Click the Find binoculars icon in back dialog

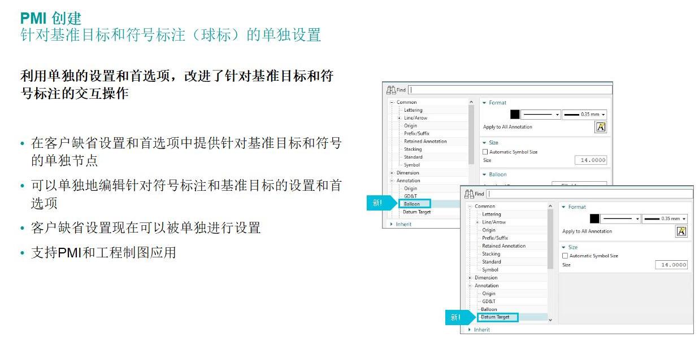click(390, 90)
